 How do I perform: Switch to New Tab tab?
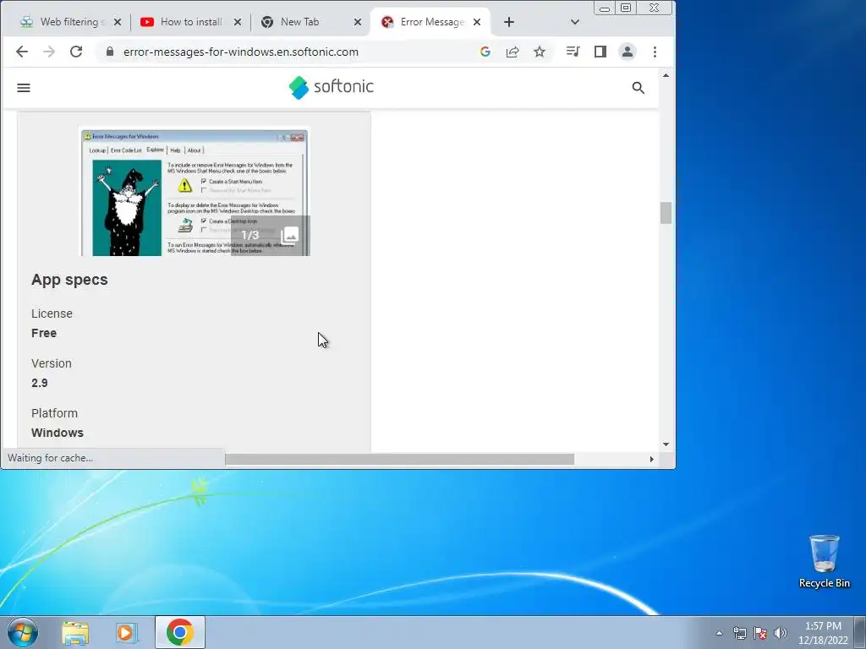[x=310, y=22]
